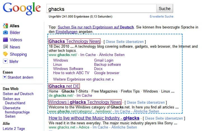
Task: Click the Videos clapperboard icon
Action: click(5, 40)
